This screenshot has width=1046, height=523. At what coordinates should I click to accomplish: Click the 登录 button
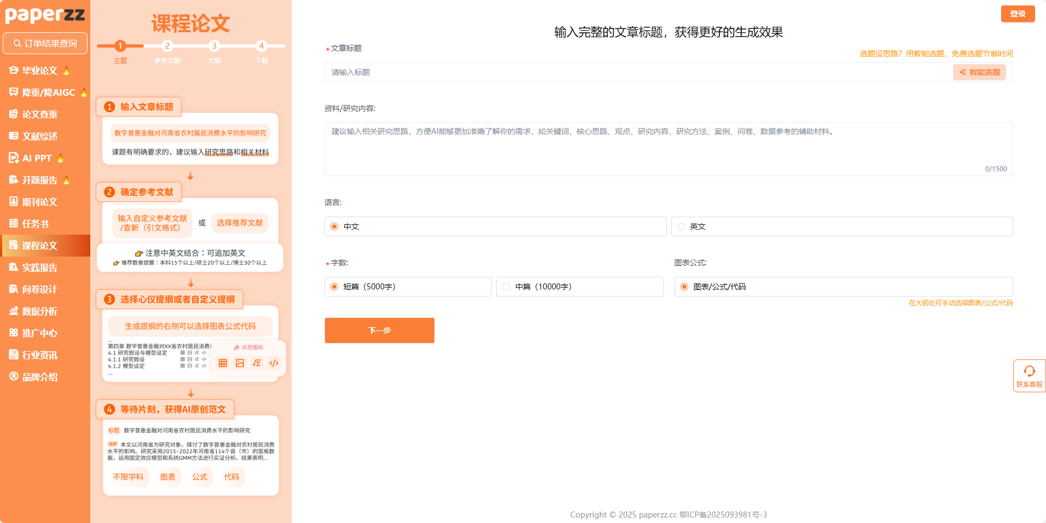[1018, 14]
